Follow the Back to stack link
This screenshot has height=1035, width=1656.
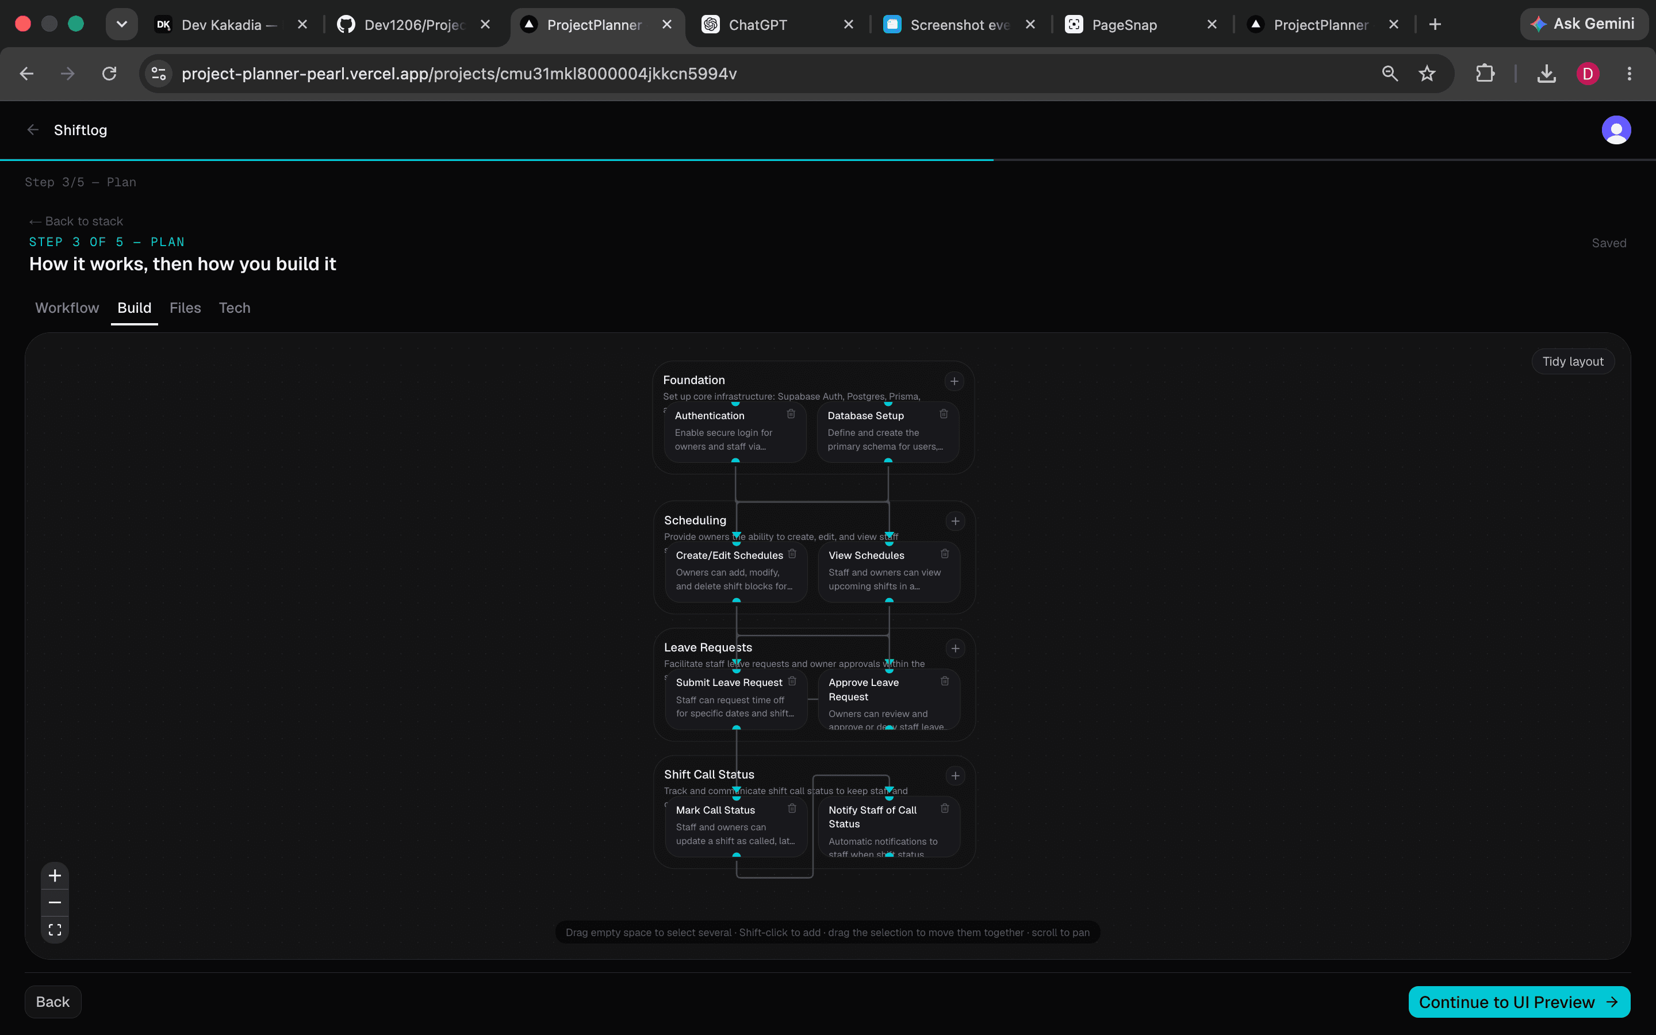pyautogui.click(x=76, y=221)
